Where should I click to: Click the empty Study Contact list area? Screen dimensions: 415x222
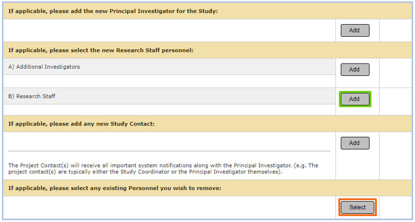(x=170, y=141)
